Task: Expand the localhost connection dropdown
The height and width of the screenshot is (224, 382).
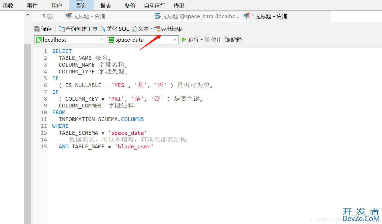Action: click(102, 40)
